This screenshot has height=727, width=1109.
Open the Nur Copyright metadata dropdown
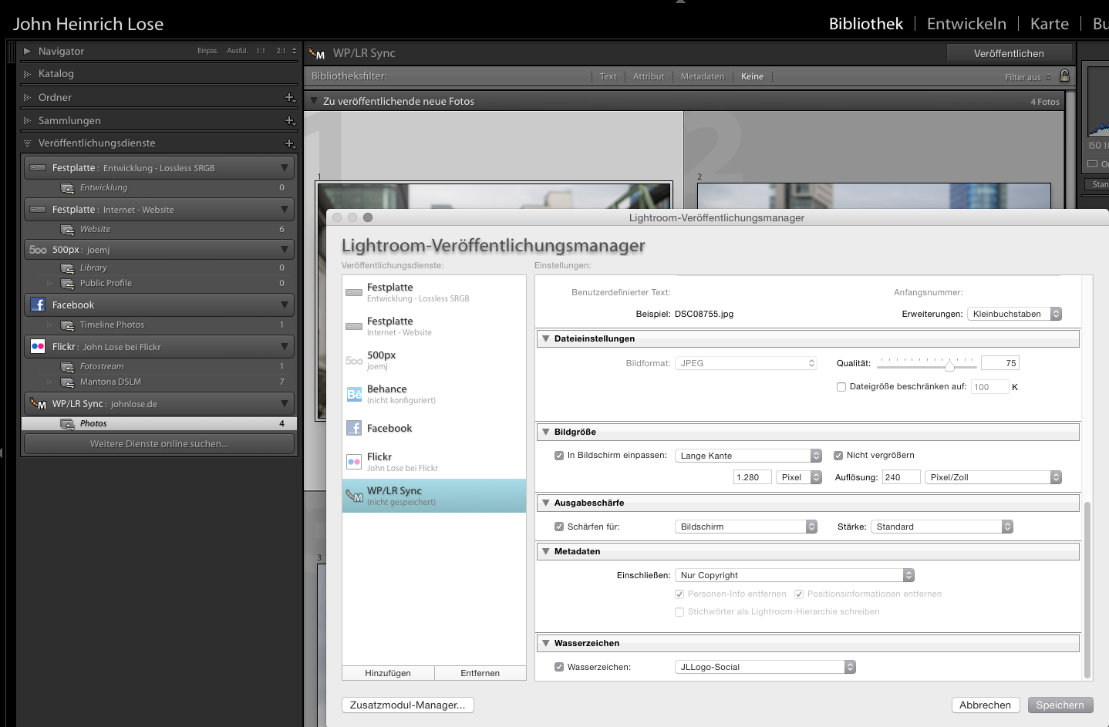point(794,575)
